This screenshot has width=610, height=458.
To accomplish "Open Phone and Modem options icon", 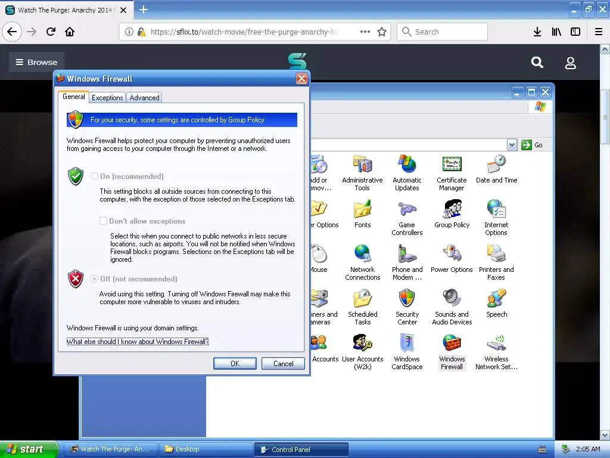I will [x=407, y=262].
